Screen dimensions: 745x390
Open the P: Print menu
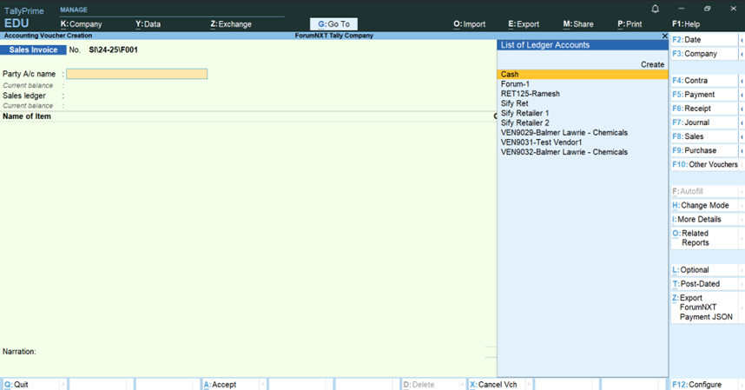coord(630,24)
